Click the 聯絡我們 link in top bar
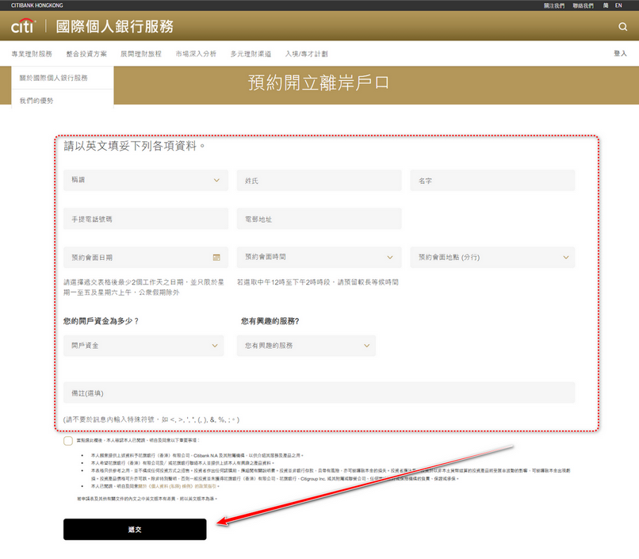Image resolution: width=639 pixels, height=559 pixels. [x=583, y=6]
